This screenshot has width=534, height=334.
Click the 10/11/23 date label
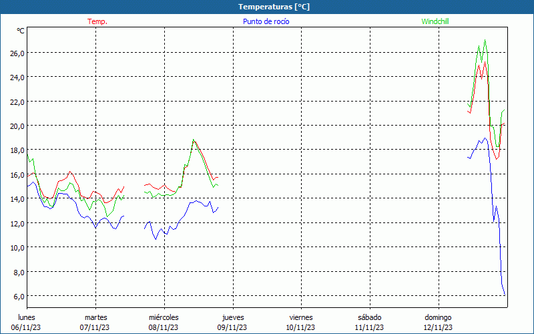[301, 327]
